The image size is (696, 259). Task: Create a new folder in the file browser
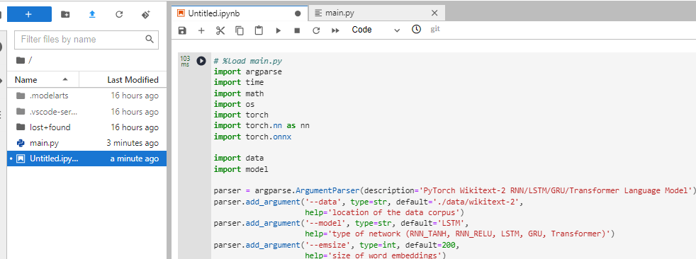pos(65,14)
